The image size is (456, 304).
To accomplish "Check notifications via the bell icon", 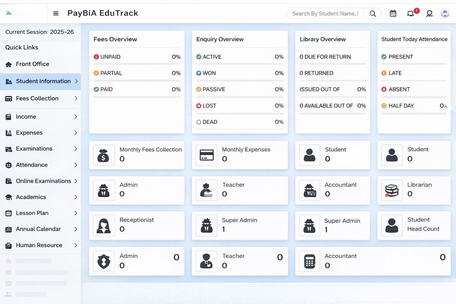I will [411, 13].
